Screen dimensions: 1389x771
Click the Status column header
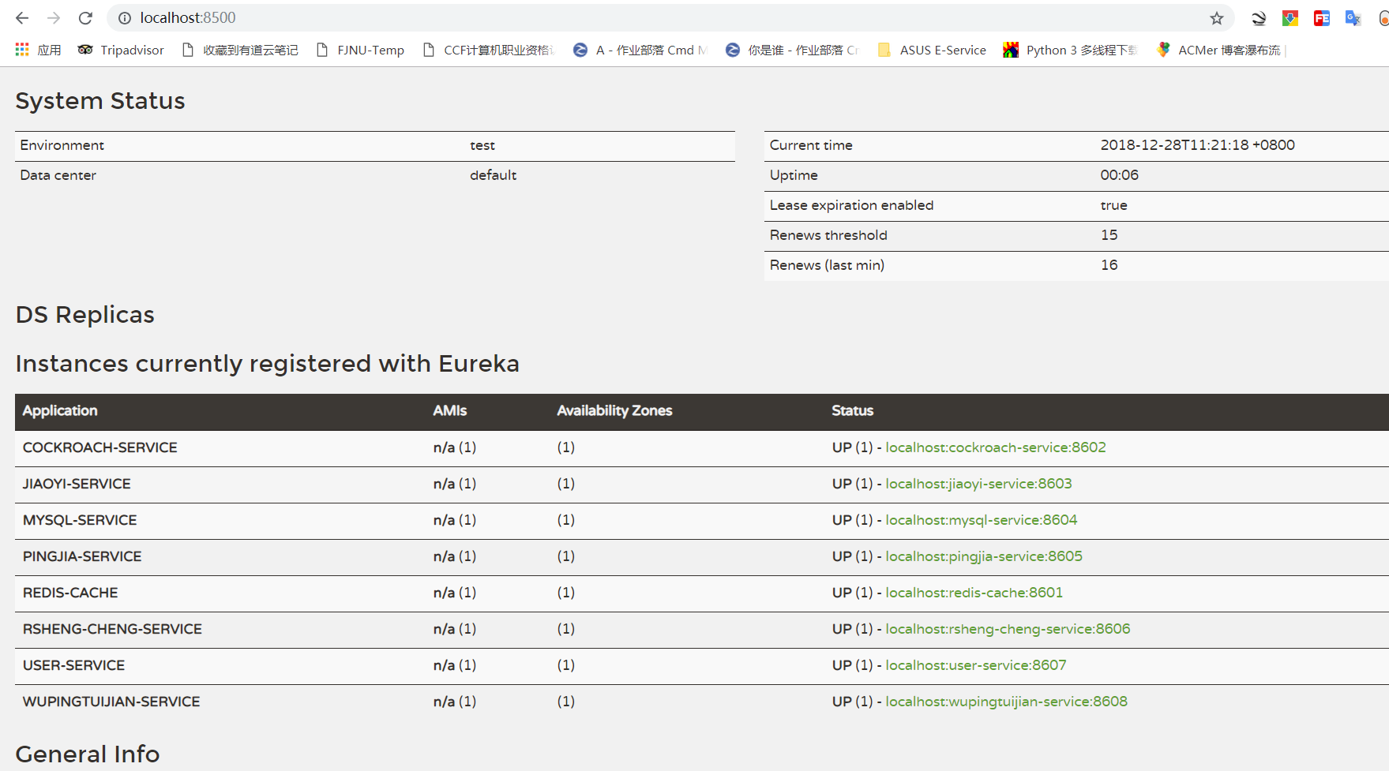point(852,410)
